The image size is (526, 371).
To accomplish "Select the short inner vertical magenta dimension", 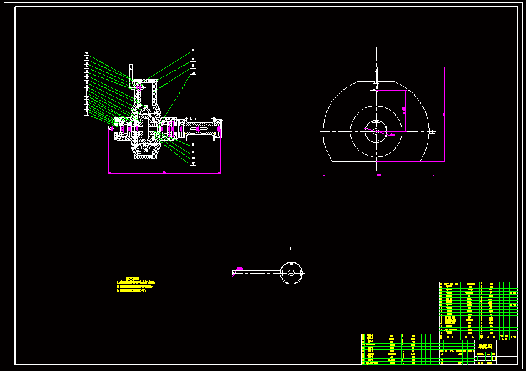I will click(x=405, y=111).
